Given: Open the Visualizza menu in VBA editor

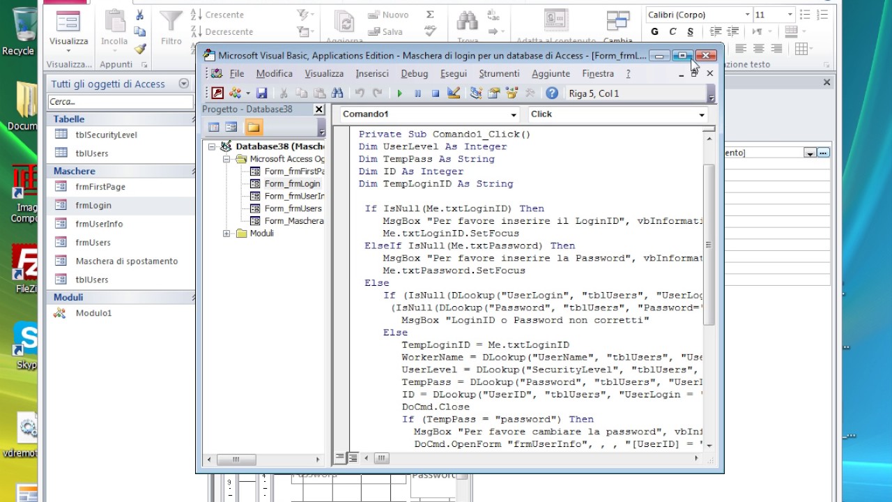Looking at the screenshot, I should 324,73.
